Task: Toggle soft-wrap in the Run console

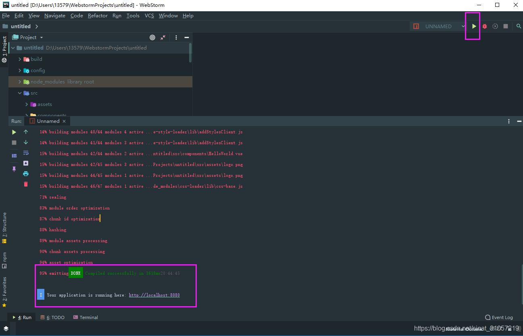Action: click(x=26, y=153)
